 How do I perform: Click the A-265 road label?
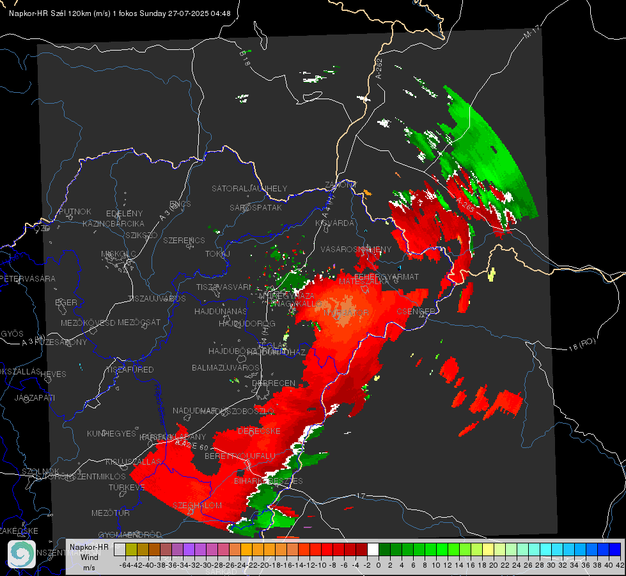tap(466, 204)
